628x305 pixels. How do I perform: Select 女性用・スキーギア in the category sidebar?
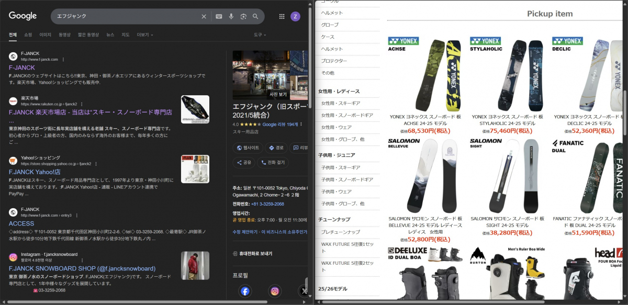click(x=340, y=103)
